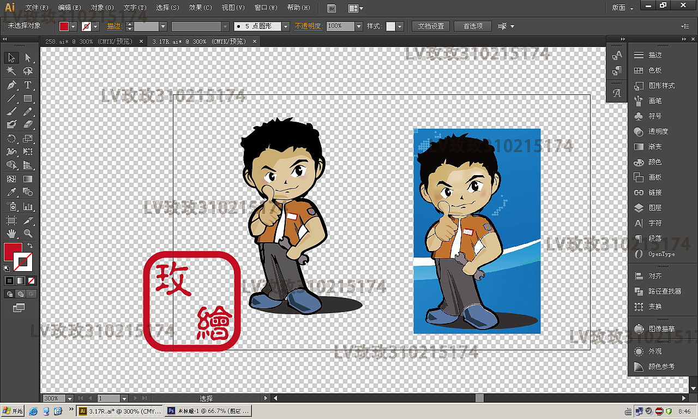
Task: Select the Eraser tool
Action: point(28,124)
